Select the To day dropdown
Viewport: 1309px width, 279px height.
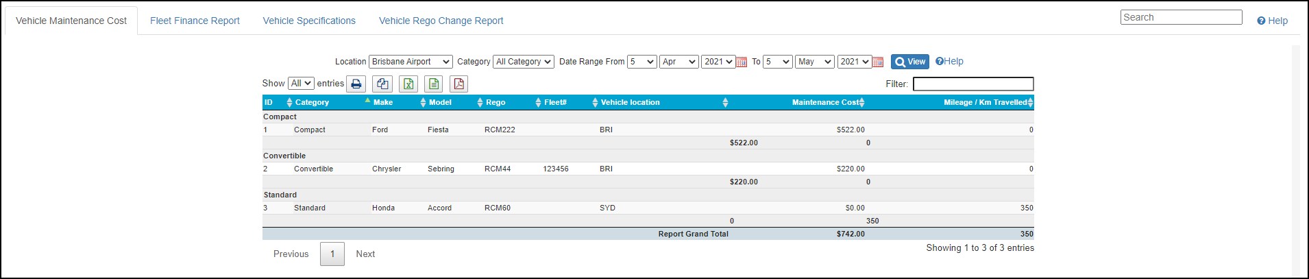tap(778, 62)
